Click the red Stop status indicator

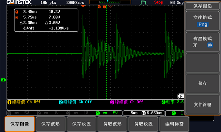click(x=158, y=2)
